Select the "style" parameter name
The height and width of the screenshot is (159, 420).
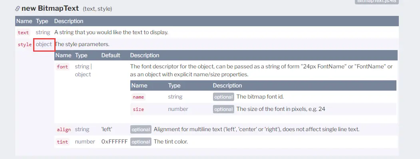(24, 45)
